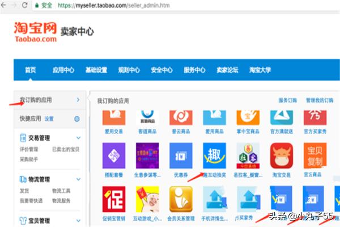Open the 官方满就送 app icon

282,117
